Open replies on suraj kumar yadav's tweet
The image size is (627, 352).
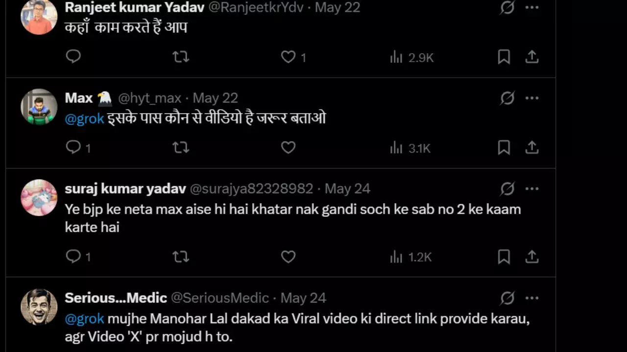[73, 257]
